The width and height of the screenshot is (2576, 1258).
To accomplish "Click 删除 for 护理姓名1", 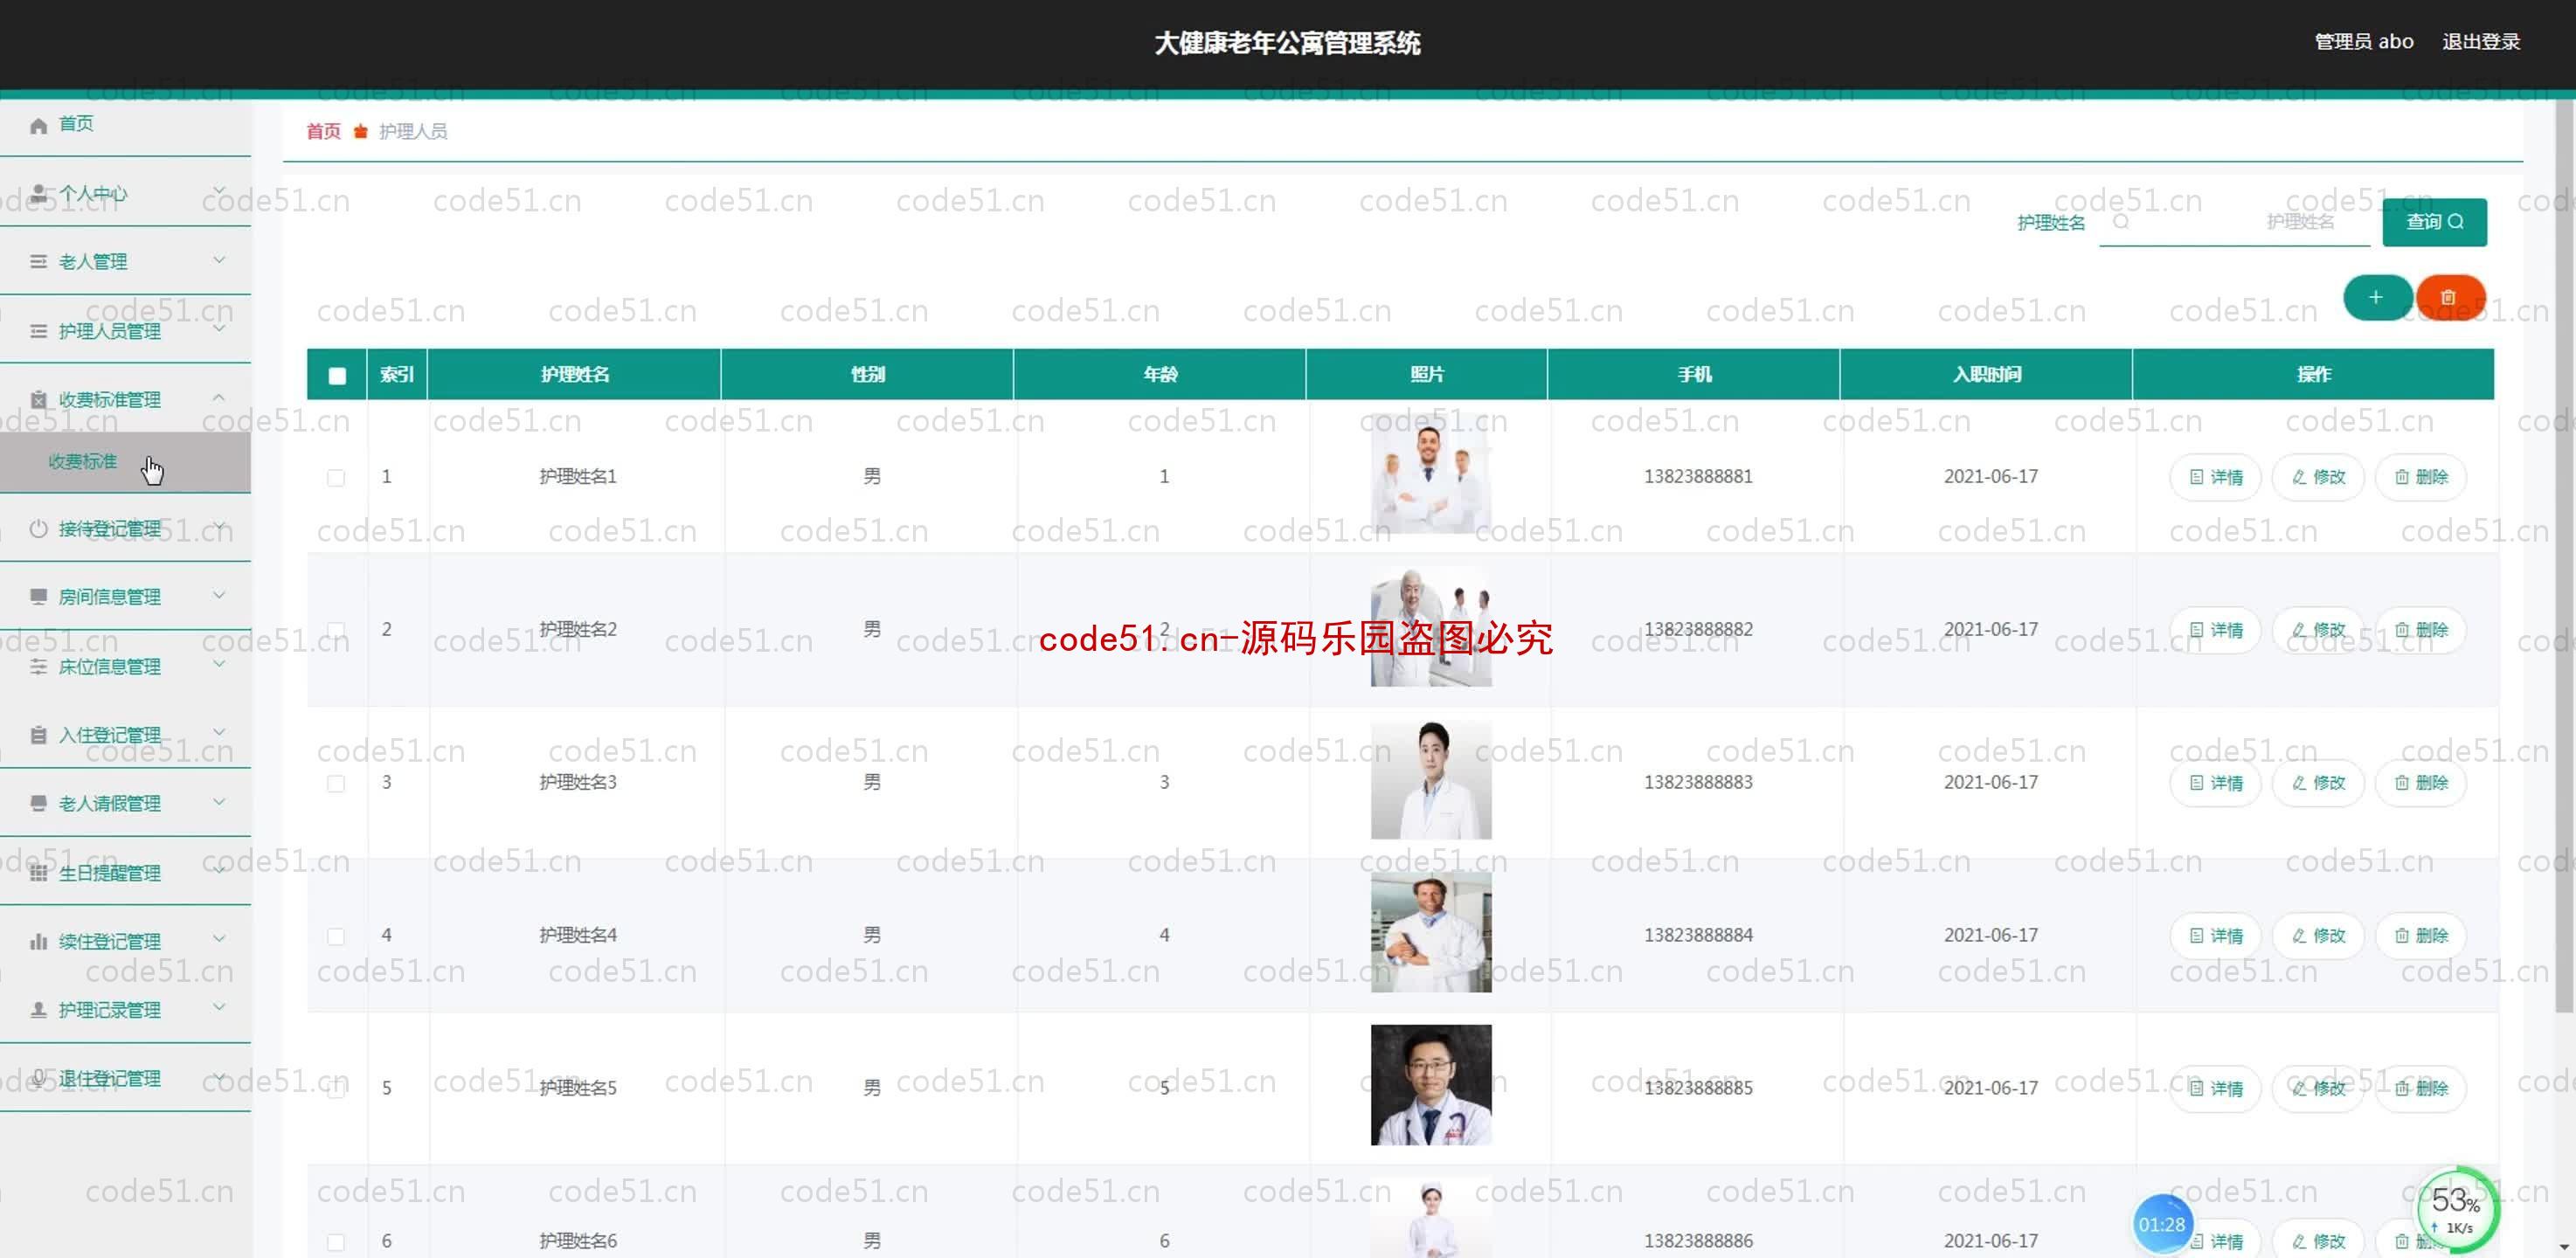I will (x=2421, y=477).
